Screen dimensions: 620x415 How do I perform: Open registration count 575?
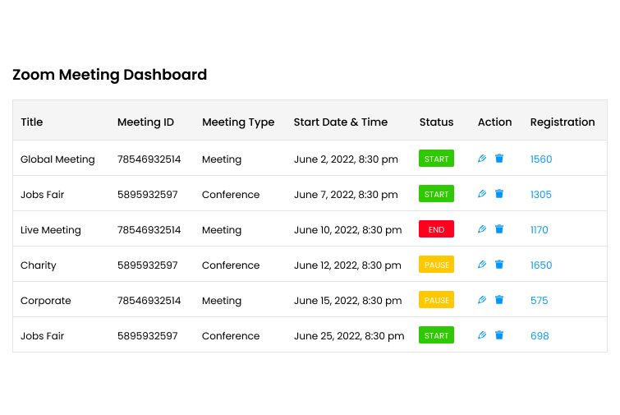pos(540,300)
